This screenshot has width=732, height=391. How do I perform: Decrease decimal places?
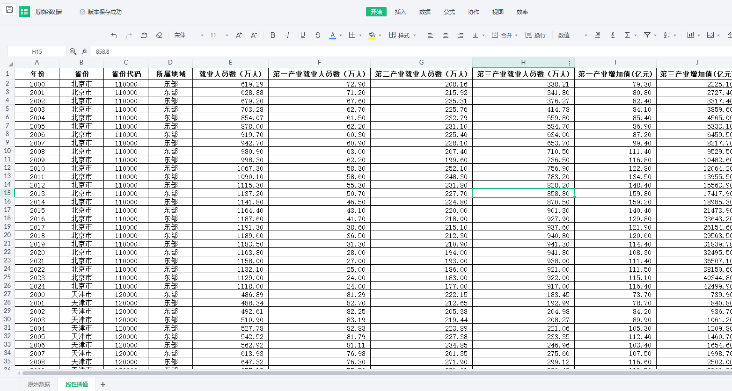coord(613,35)
